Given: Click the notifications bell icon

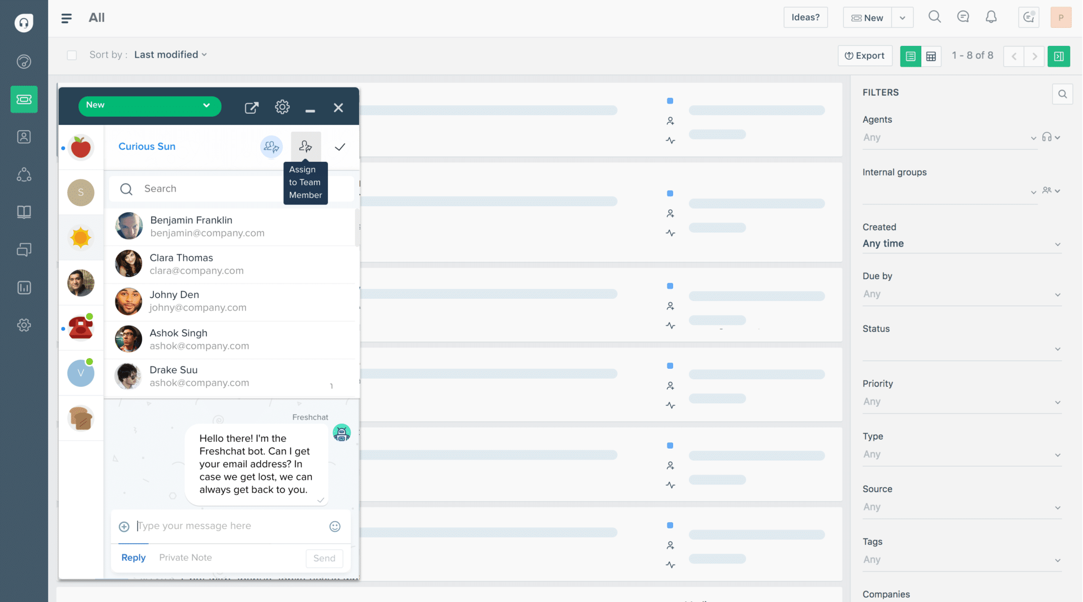Looking at the screenshot, I should (x=991, y=17).
